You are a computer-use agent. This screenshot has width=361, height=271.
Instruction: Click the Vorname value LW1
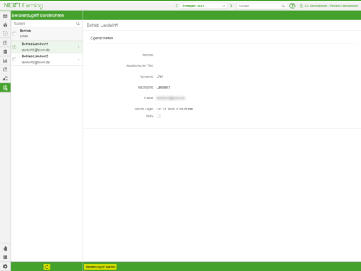159,76
